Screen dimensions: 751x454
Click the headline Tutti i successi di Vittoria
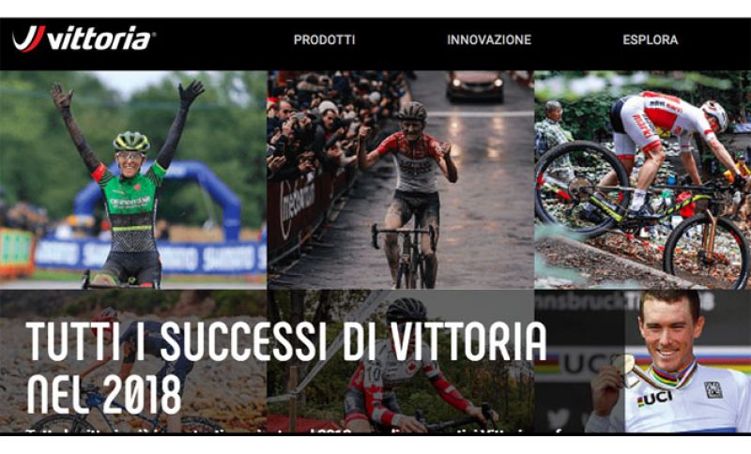(286, 342)
